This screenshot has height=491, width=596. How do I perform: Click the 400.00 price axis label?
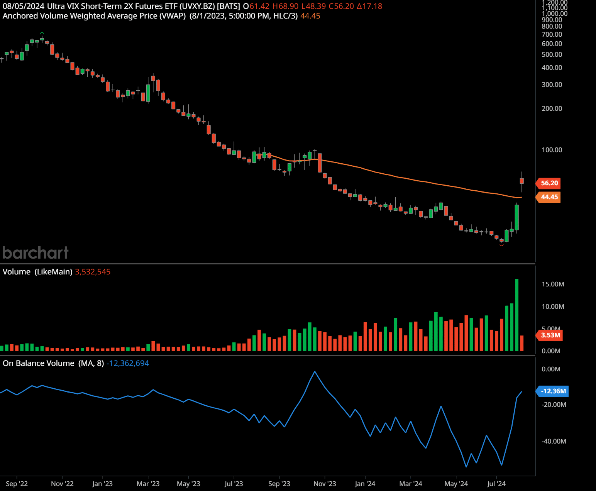[x=552, y=68]
